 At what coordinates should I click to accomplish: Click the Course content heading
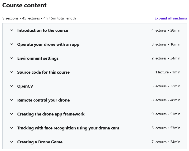pyautogui.click(x=24, y=5)
